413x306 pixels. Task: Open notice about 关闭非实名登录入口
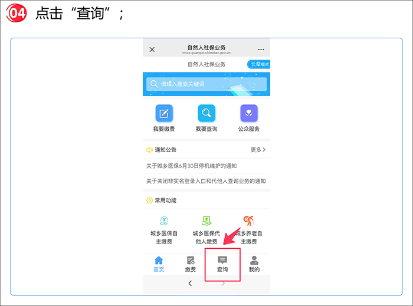coord(206,181)
